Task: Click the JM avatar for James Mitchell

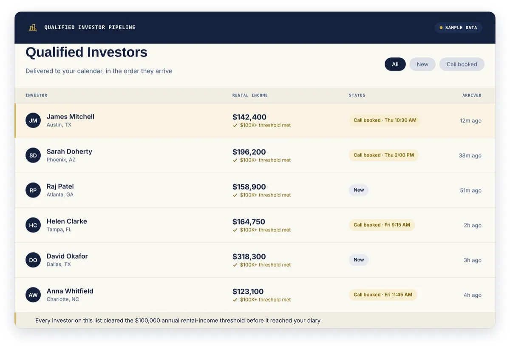Action: (x=33, y=121)
